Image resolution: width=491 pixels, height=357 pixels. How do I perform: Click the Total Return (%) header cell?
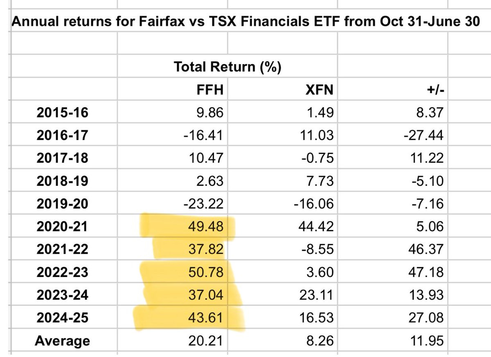[227, 67]
